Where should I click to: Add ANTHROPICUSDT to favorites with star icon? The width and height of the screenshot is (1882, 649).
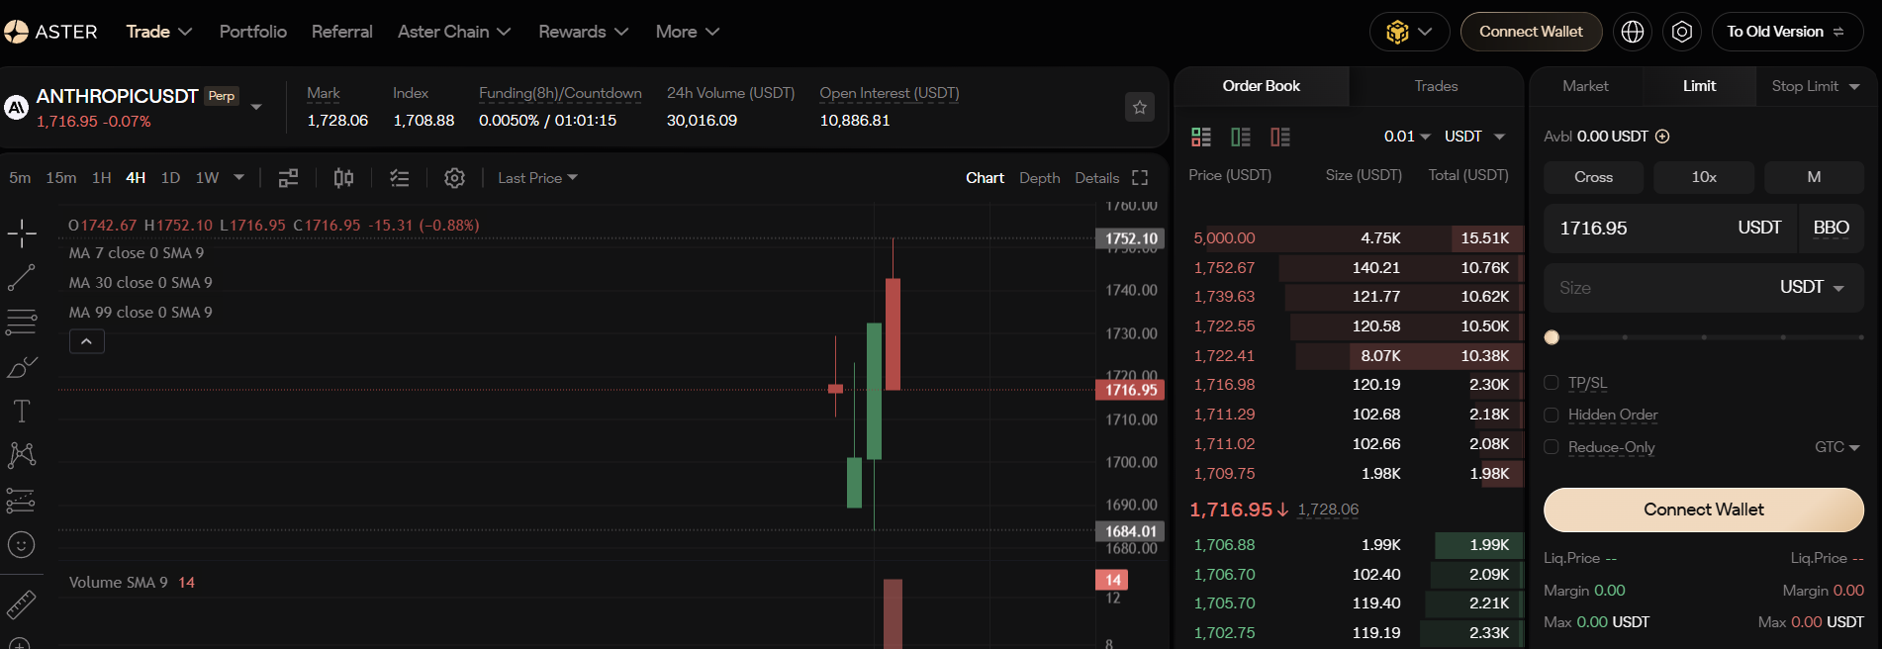tap(1140, 107)
